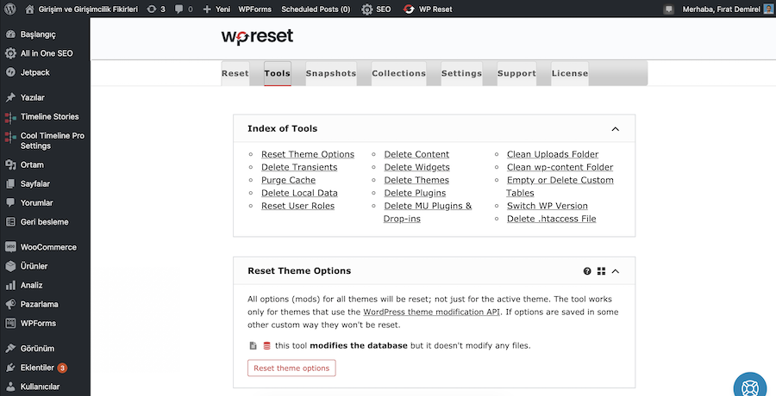Image resolution: width=776 pixels, height=396 pixels.
Task: Click grid icon in Reset Theme Options header
Action: click(x=601, y=271)
